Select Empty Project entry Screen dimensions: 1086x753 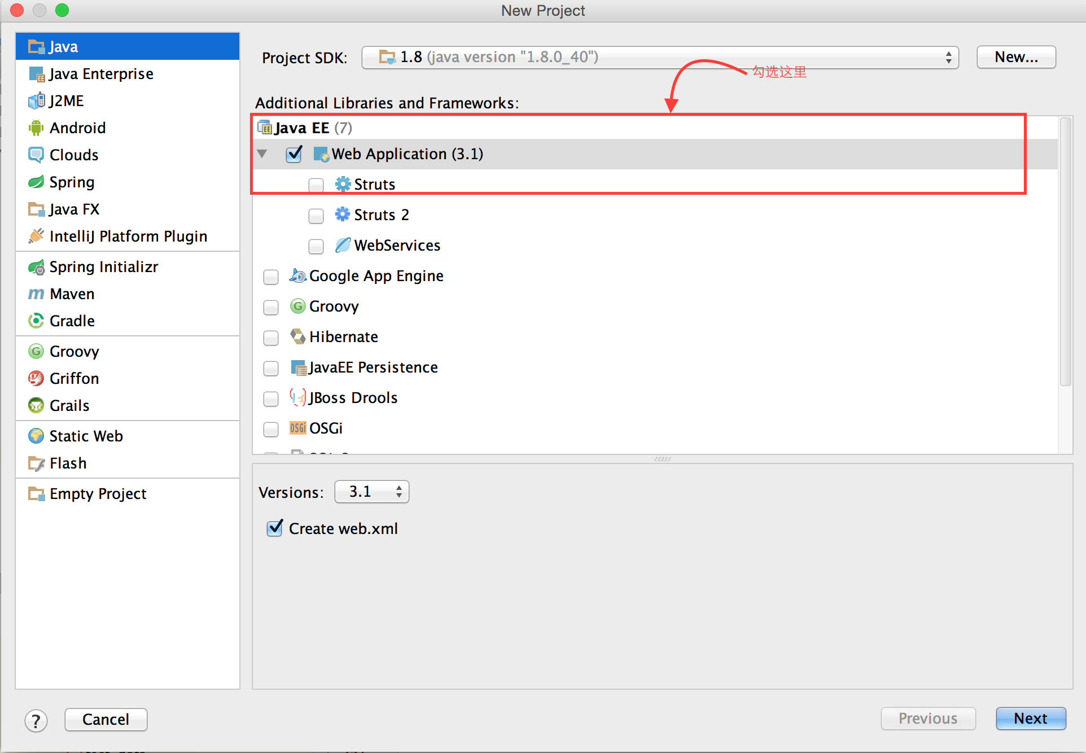[x=128, y=494]
